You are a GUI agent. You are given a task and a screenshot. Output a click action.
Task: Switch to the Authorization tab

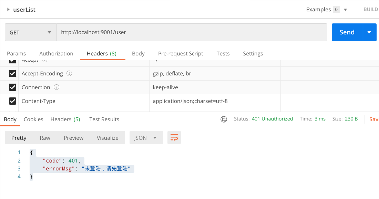[56, 53]
